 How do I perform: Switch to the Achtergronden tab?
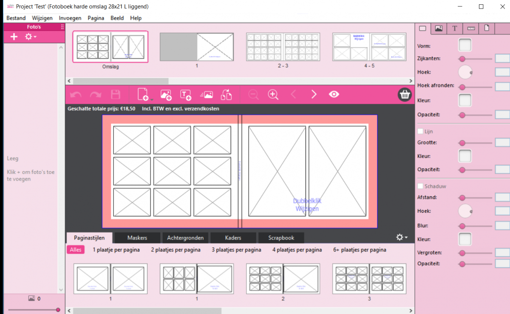(185, 238)
